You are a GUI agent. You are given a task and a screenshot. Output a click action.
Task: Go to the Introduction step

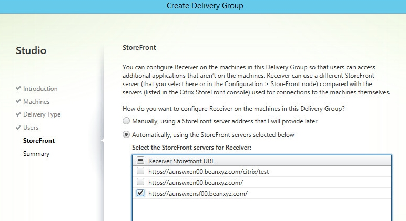40,89
